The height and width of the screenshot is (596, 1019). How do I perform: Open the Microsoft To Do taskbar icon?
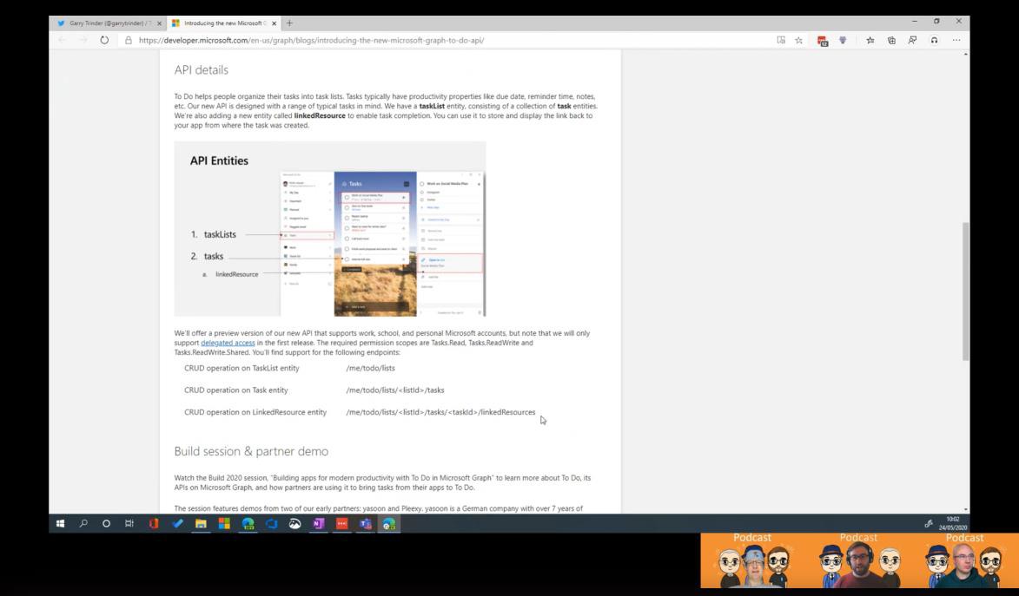(177, 524)
